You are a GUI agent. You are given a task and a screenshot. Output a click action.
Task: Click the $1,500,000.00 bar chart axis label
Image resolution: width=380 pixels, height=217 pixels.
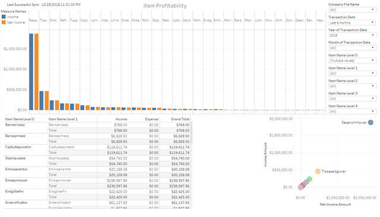pos(15,49)
